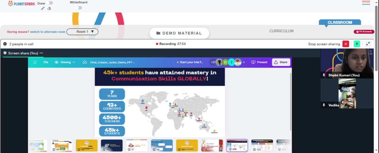
Task: Select the eraser tool
Action: [49, 8]
